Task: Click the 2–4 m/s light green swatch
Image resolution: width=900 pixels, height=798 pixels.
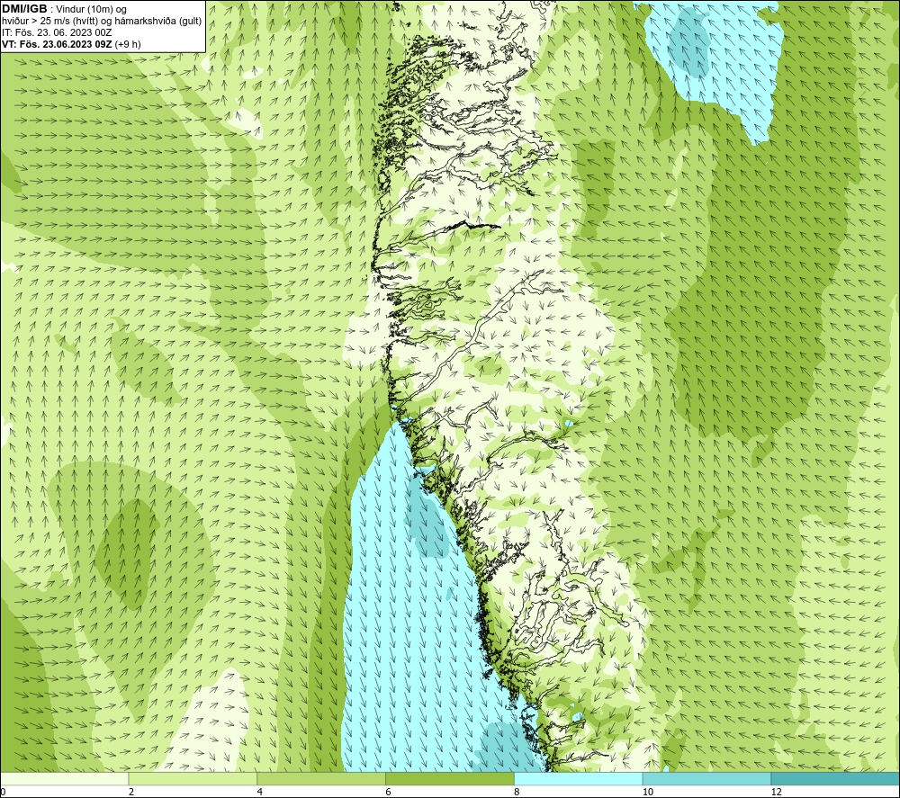Action: click(193, 779)
